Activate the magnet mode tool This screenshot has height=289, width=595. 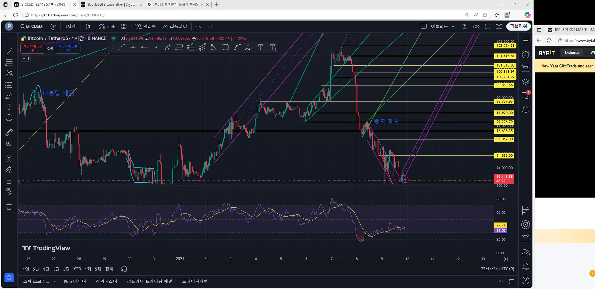tap(9, 159)
